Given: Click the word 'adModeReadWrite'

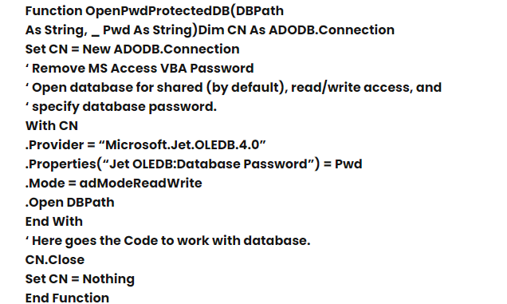Looking at the screenshot, I should (x=140, y=184).
